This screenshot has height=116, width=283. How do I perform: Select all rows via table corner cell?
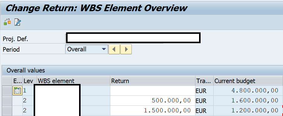point(7,81)
